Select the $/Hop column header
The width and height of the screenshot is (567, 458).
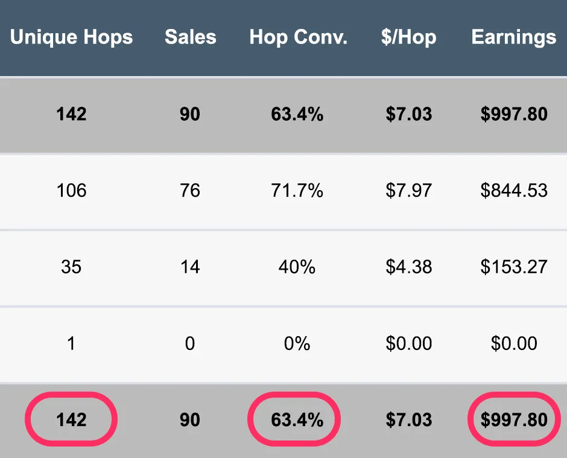point(408,37)
